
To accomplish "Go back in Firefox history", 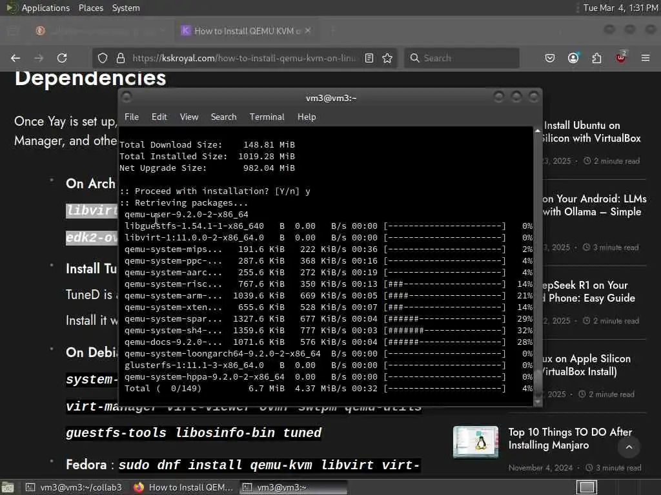I will pos(15,58).
